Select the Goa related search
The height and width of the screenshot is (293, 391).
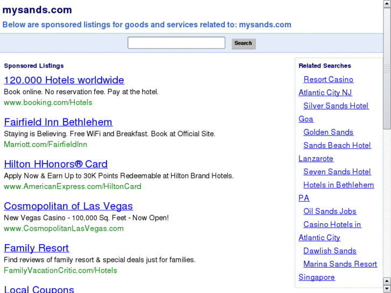point(306,119)
